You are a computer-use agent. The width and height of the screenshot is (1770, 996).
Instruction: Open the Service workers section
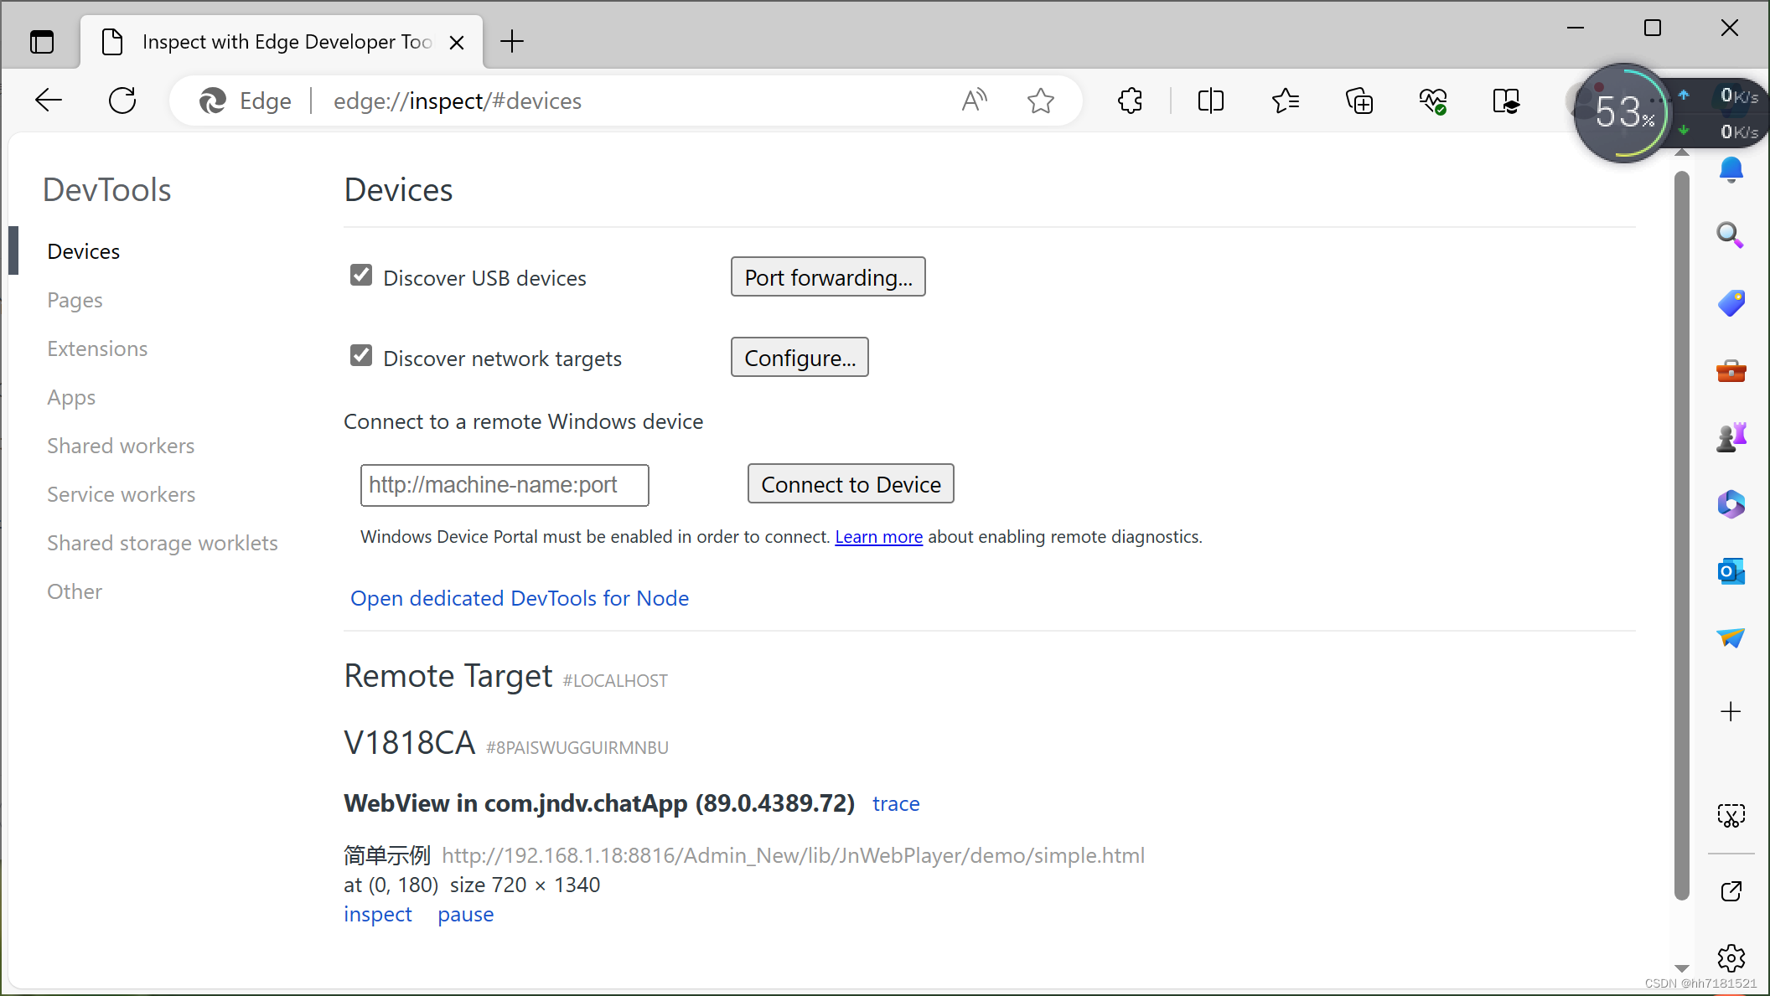(121, 494)
